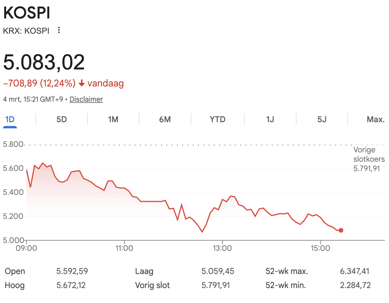
Task: Open the three-dot more options menu
Action: 59,30
